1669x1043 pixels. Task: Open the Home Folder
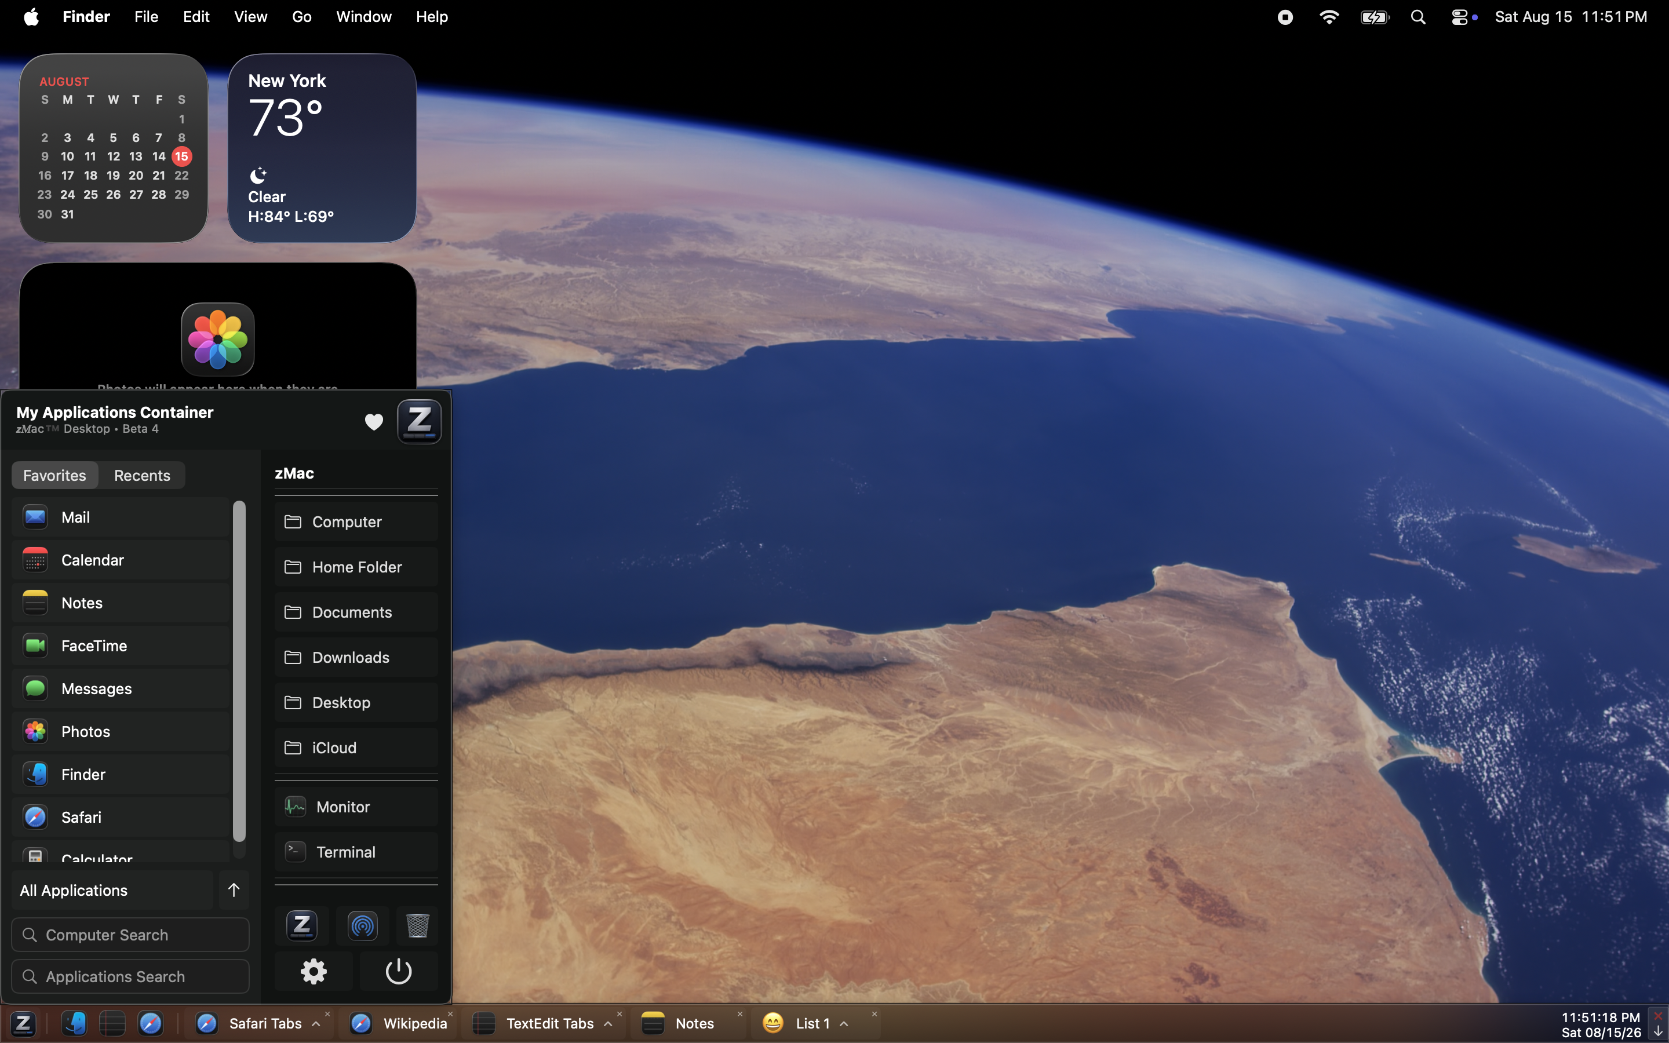[356, 567]
